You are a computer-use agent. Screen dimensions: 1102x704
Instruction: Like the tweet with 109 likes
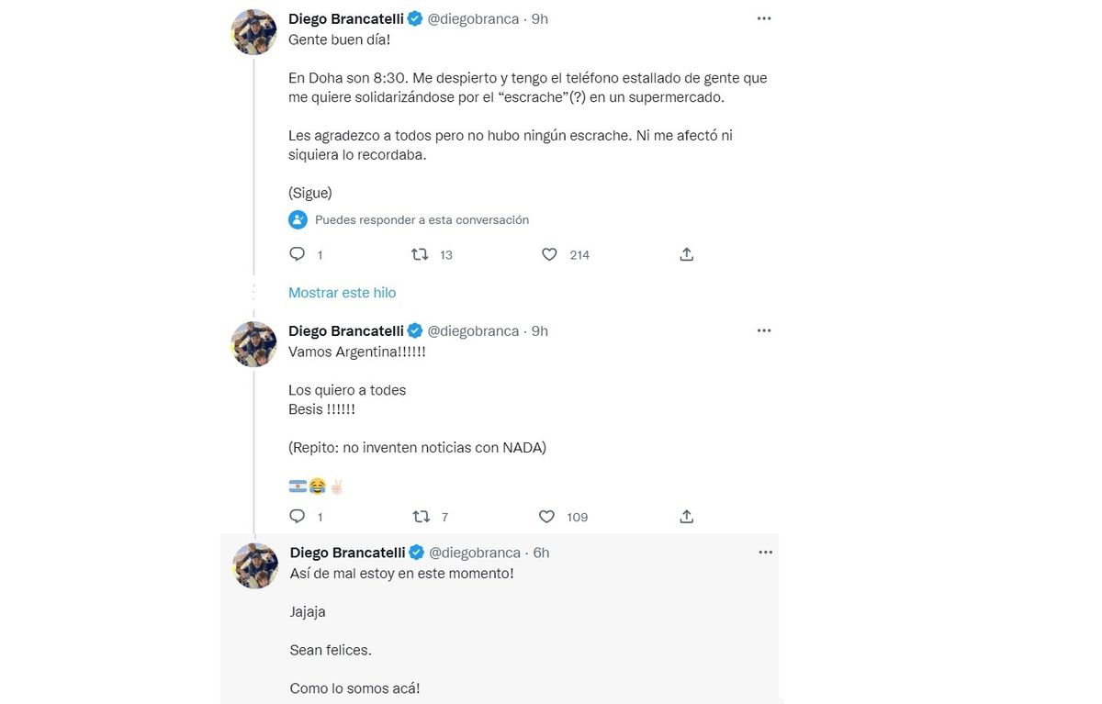547,517
